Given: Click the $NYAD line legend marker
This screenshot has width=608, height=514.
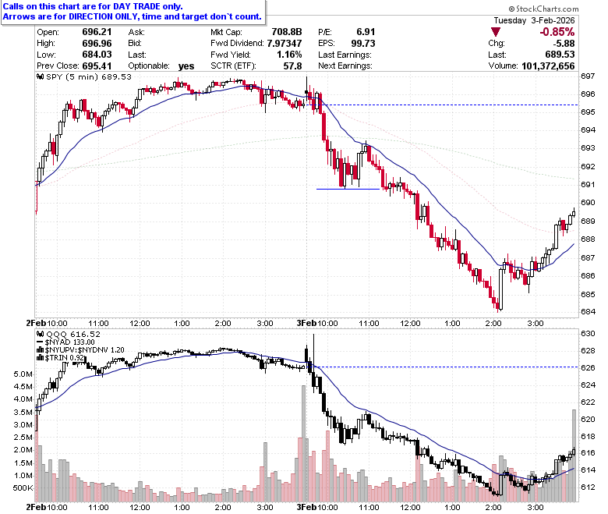Looking at the screenshot, I should (40, 342).
